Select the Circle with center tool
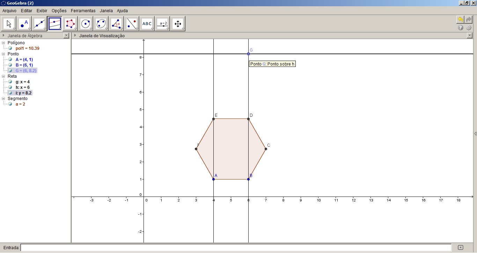 pos(86,24)
